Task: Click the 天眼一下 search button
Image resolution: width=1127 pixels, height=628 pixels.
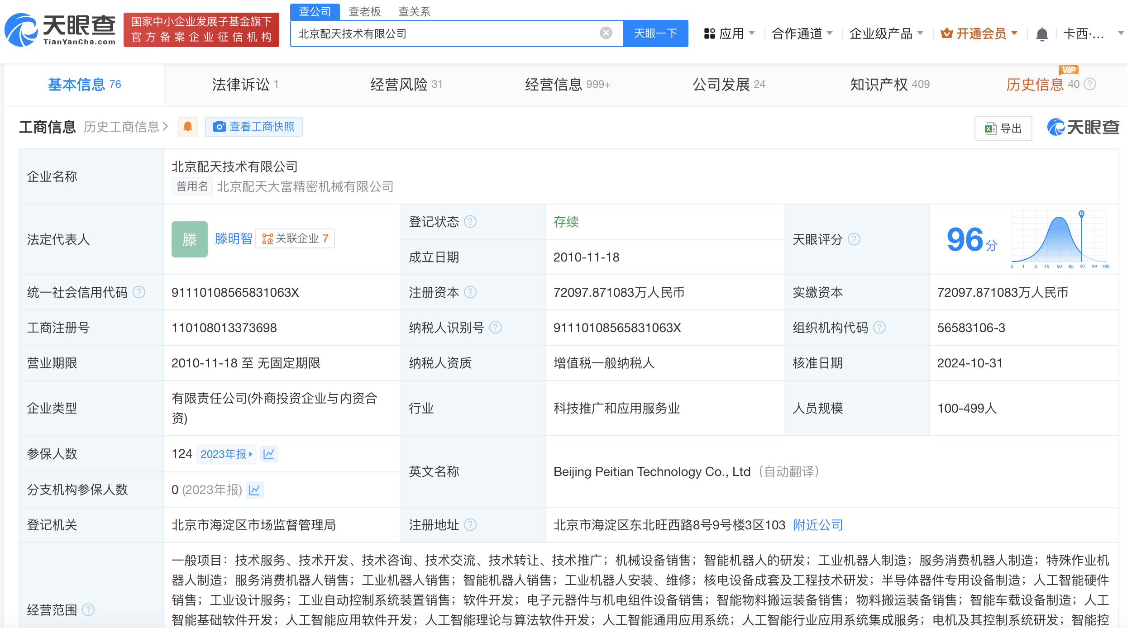Action: coord(655,33)
